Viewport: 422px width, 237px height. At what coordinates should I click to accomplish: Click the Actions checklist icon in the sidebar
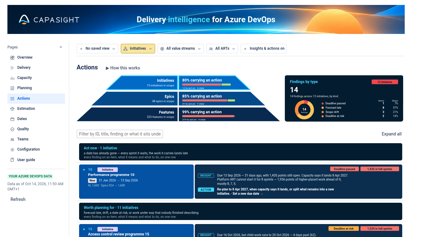(12, 98)
